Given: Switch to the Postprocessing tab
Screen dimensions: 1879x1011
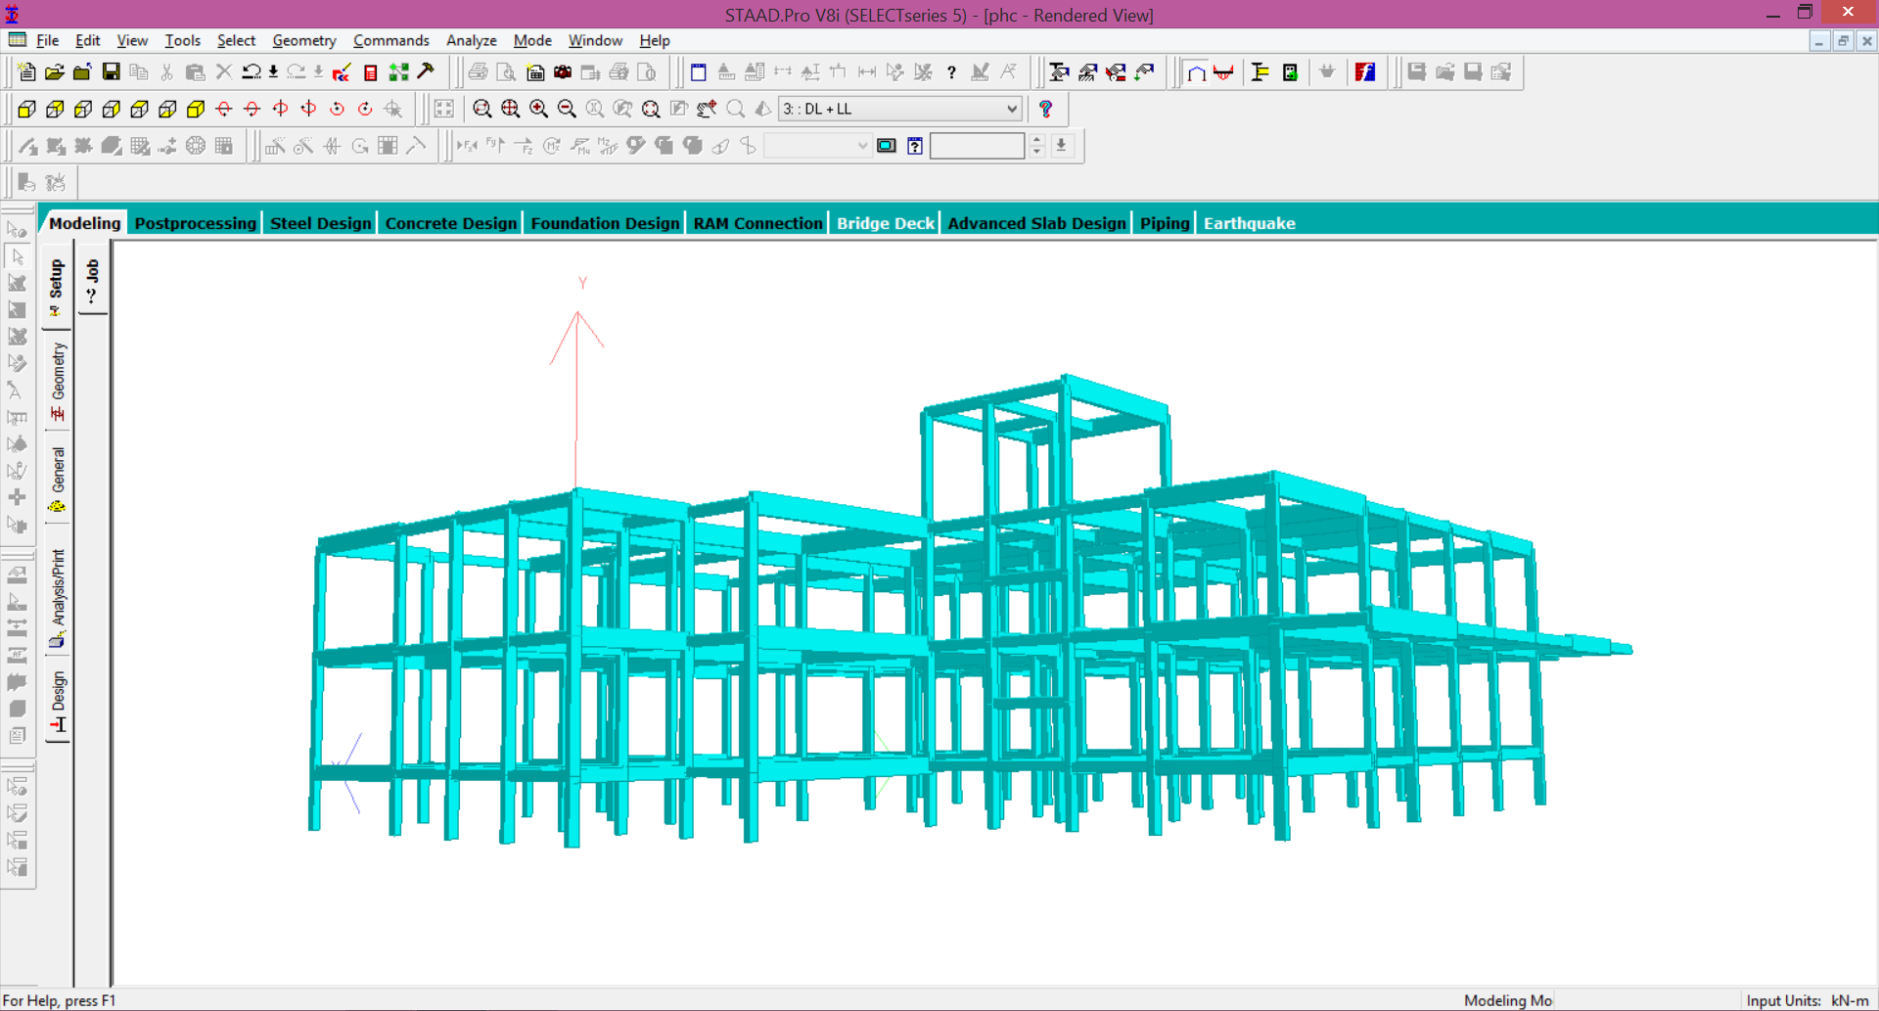Looking at the screenshot, I should pos(196,223).
